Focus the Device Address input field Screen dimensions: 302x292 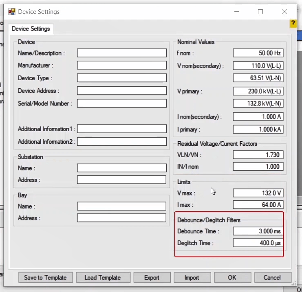pos(122,91)
